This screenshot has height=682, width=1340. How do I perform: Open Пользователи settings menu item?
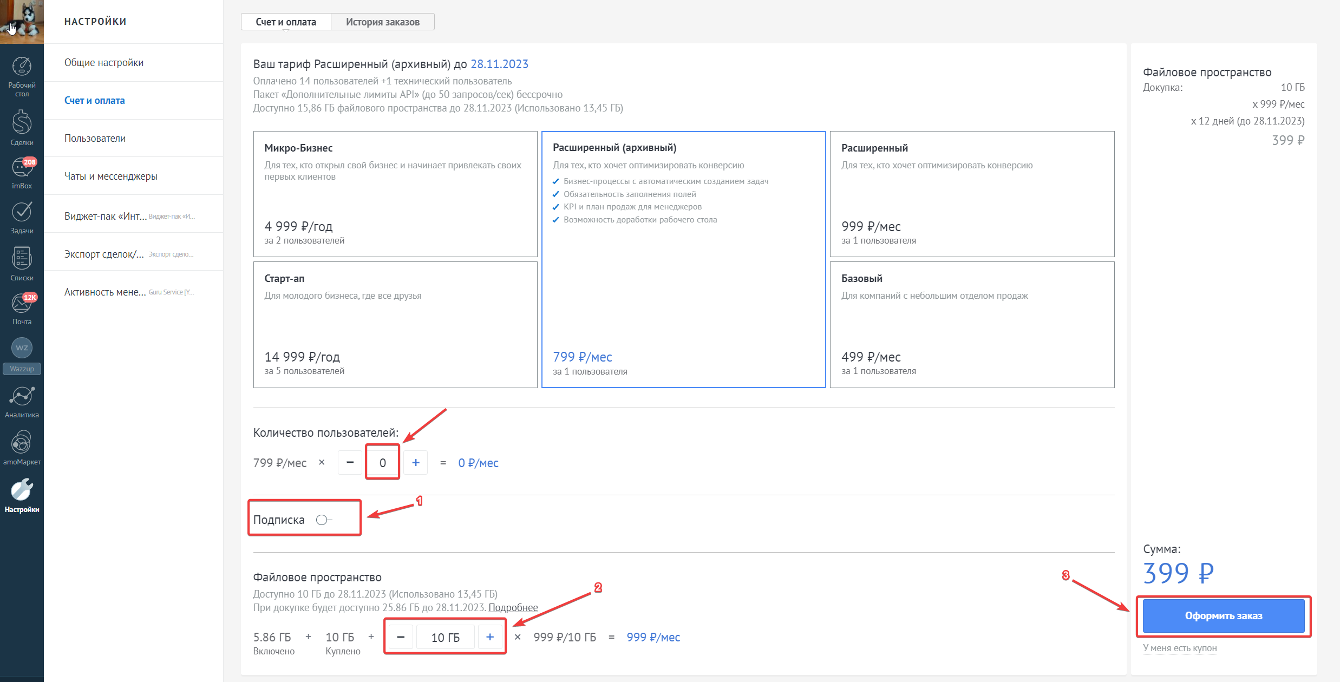point(133,139)
